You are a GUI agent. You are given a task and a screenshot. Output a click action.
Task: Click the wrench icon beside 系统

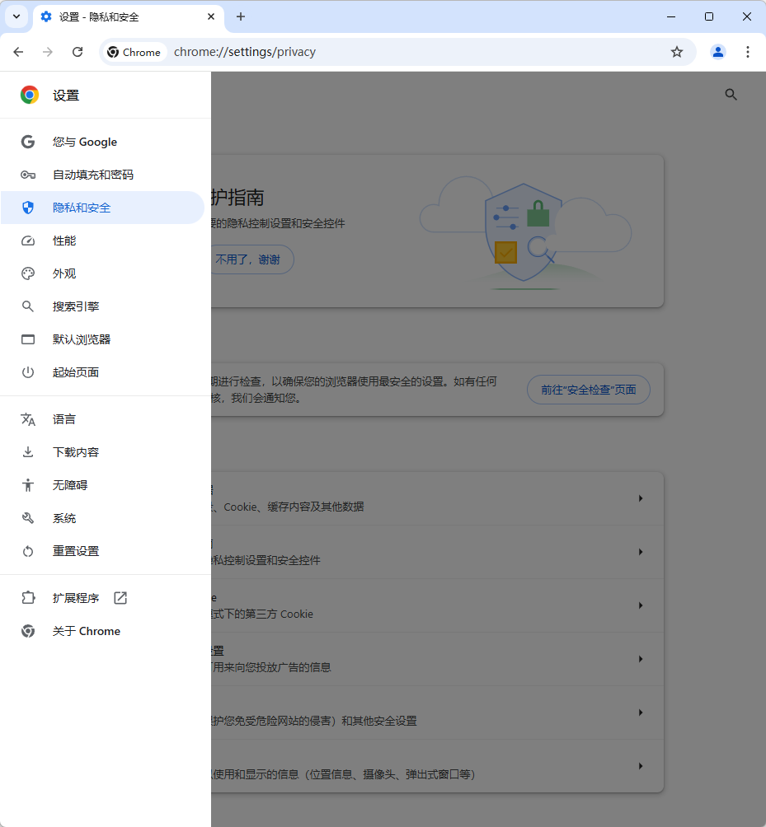pos(27,517)
